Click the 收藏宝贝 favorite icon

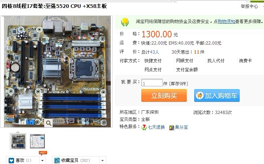(x=57, y=160)
